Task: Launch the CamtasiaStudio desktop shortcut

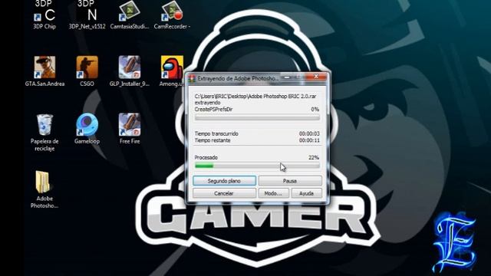Action: 130,15
